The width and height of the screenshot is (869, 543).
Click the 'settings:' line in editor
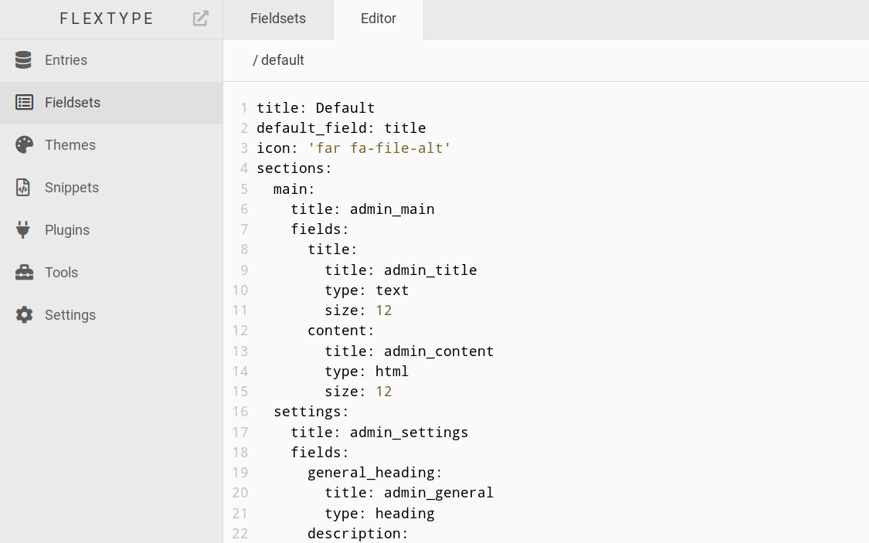[311, 412]
